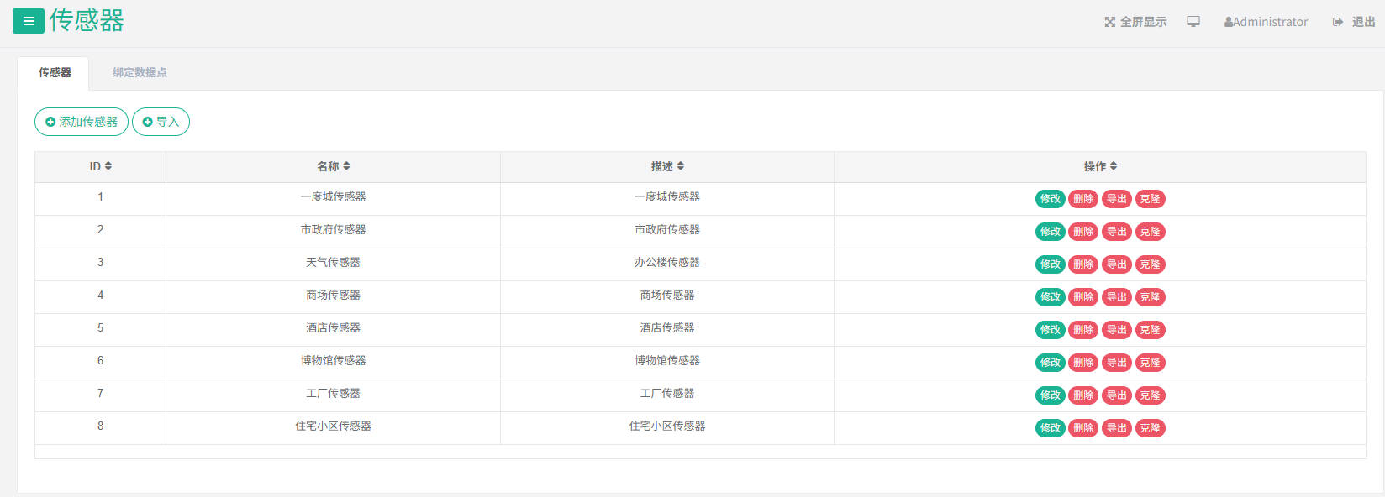This screenshot has width=1385, height=497.
Task: Click the monitor icon in header
Action: pyautogui.click(x=1193, y=22)
